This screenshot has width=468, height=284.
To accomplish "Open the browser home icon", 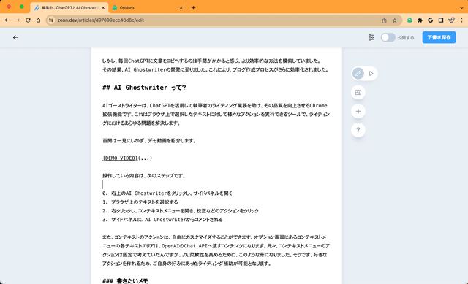I will [x=39, y=20].
